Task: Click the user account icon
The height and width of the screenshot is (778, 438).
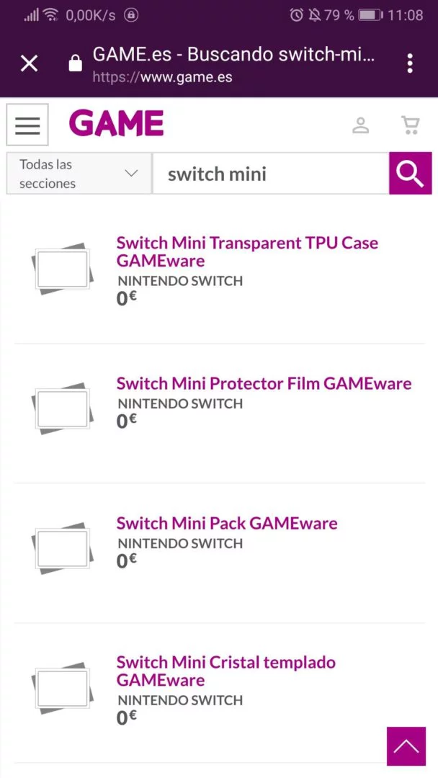Action: (x=361, y=125)
